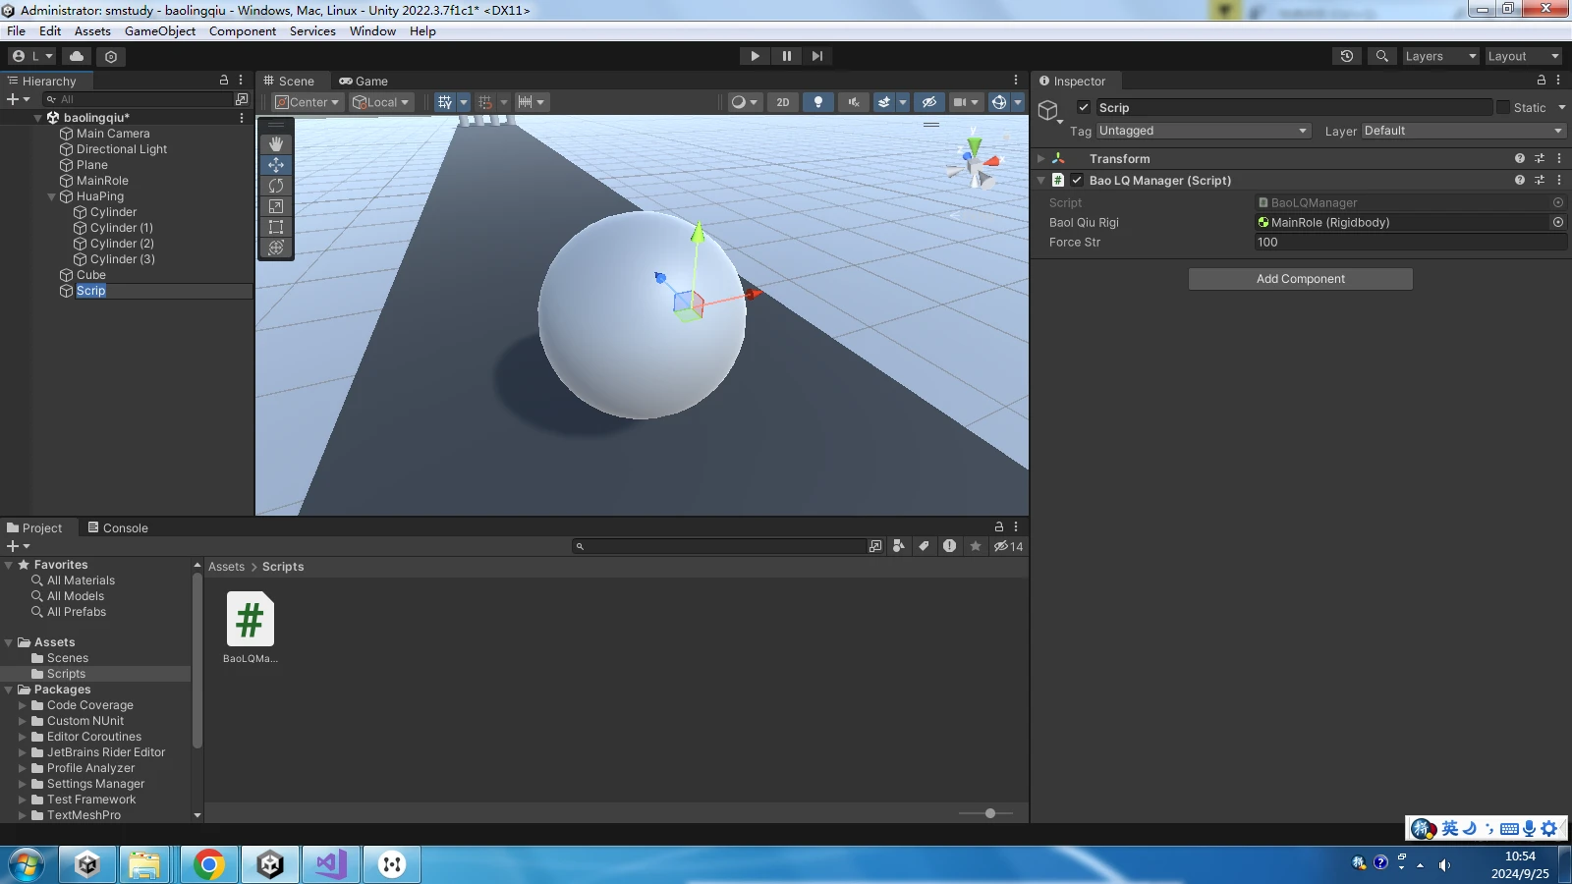The height and width of the screenshot is (884, 1572).
Task: Open Project search by label filter
Action: [924, 546]
